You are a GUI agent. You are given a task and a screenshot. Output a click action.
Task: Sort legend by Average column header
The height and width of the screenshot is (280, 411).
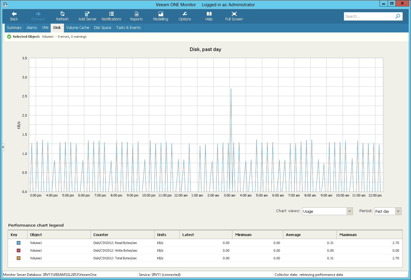310,235
